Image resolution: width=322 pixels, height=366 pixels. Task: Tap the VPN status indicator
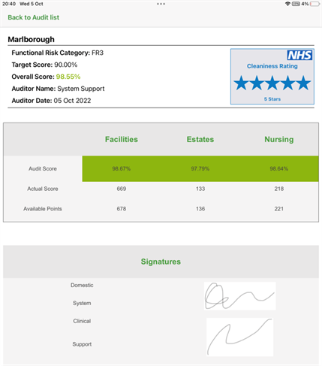coord(296,4)
